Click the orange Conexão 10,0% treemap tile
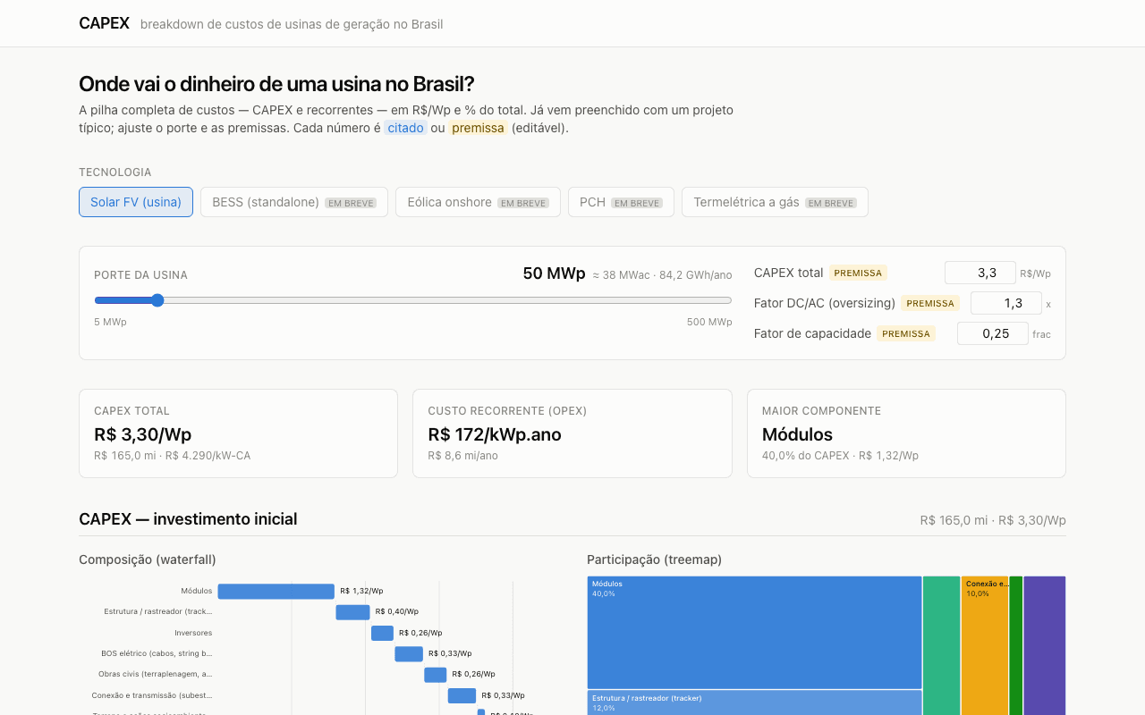 (985, 645)
